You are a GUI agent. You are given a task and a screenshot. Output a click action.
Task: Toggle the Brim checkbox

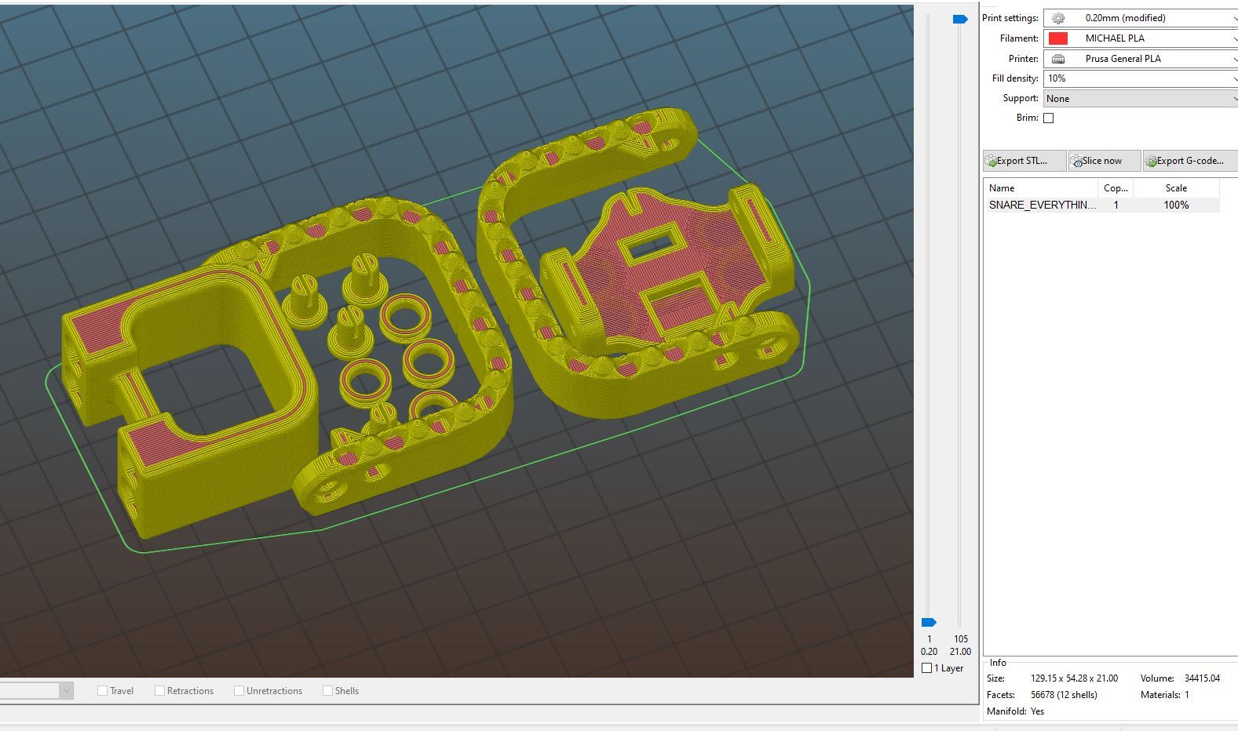point(1048,118)
